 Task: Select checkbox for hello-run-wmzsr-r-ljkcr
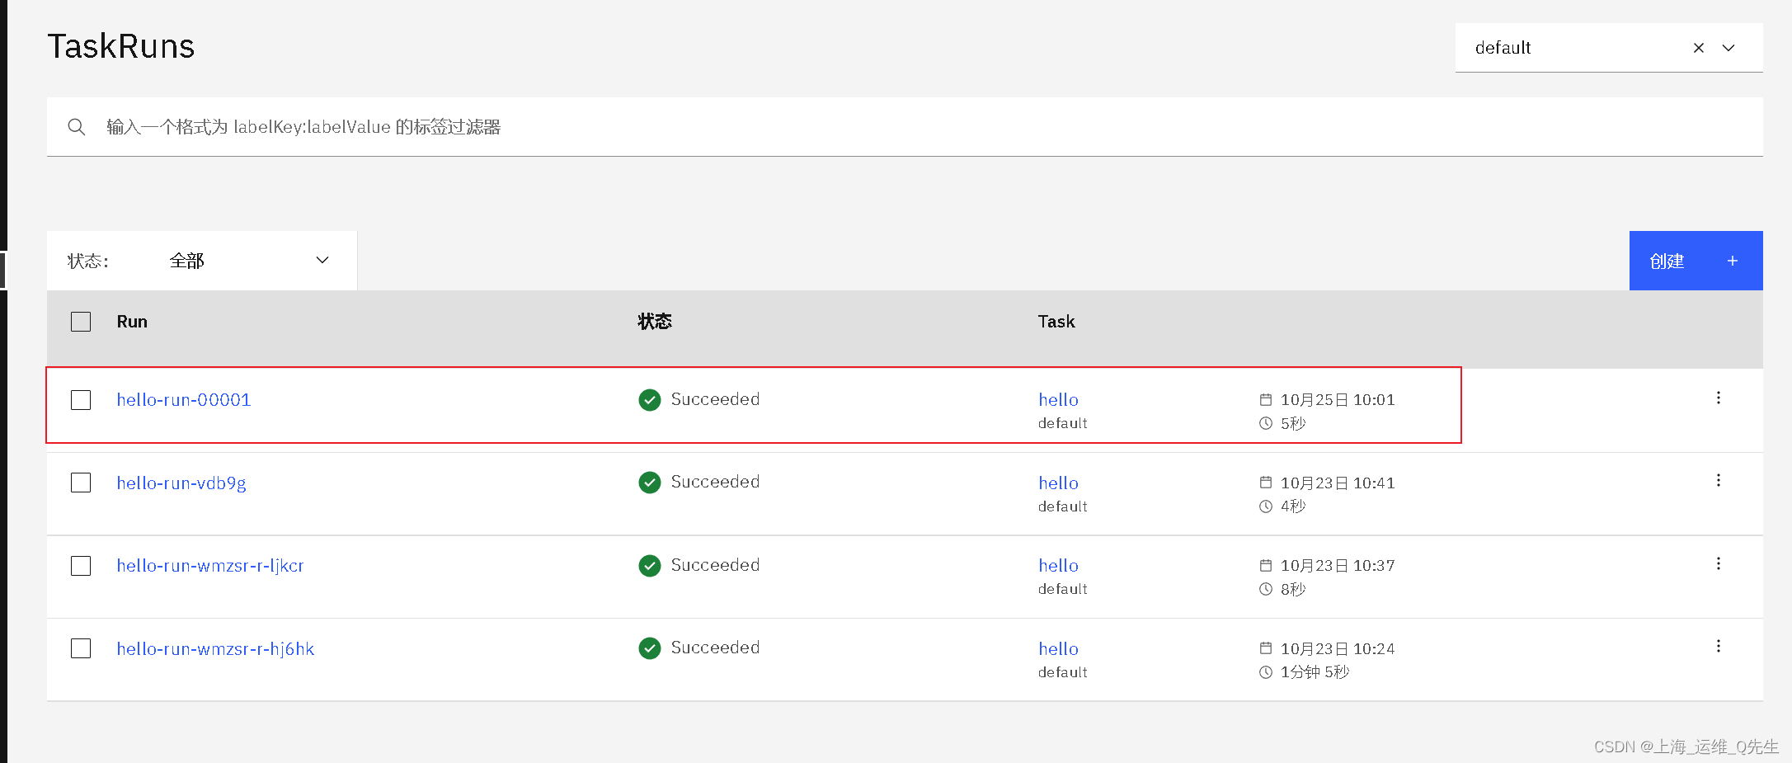pyautogui.click(x=81, y=566)
